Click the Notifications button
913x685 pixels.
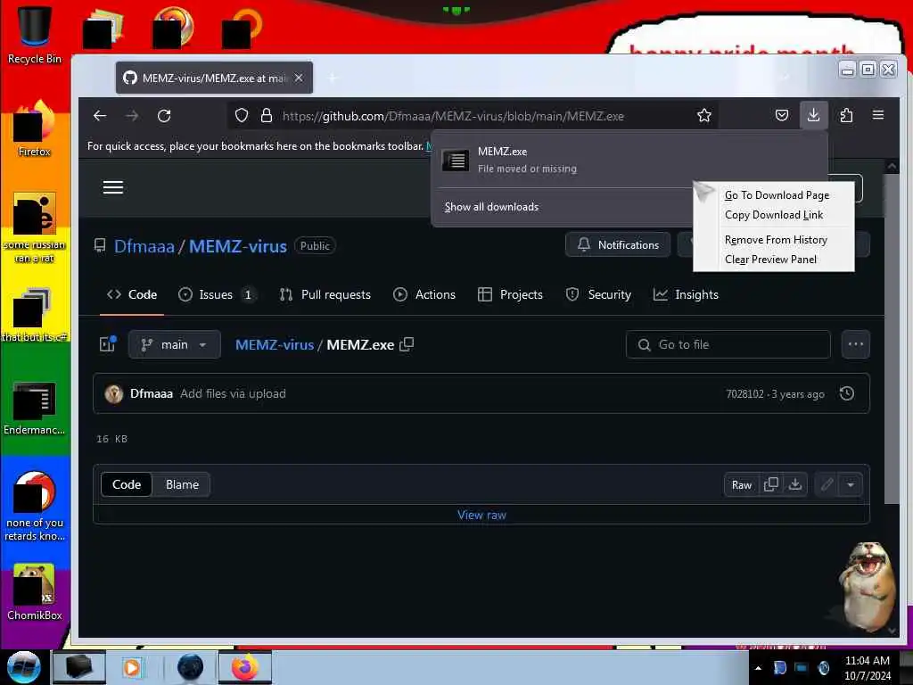[x=618, y=244]
